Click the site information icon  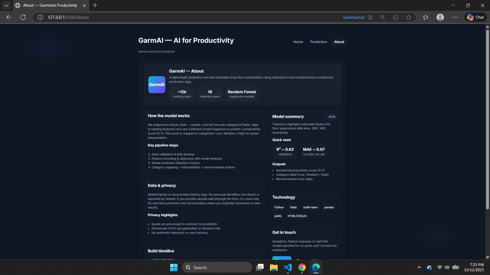(x=40, y=17)
